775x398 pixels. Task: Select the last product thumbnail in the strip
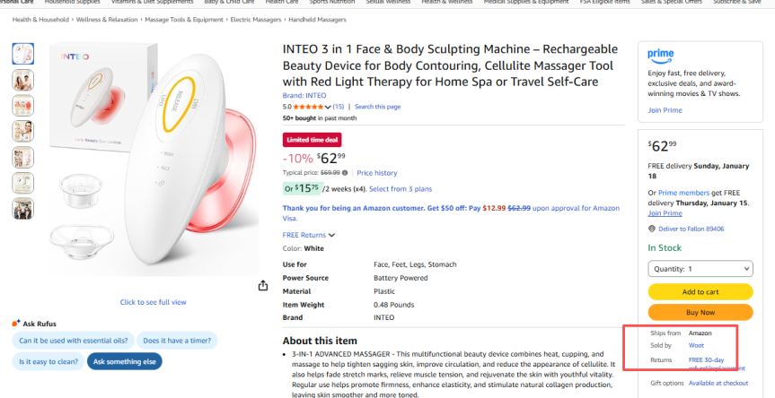pos(23,209)
